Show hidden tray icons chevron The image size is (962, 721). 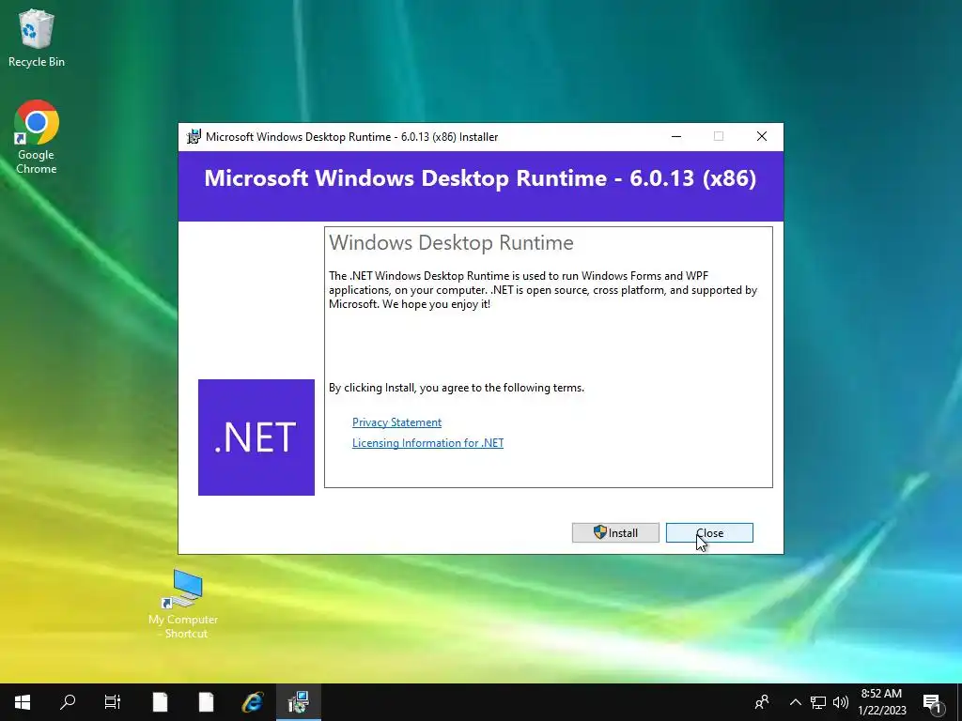pyautogui.click(x=795, y=702)
